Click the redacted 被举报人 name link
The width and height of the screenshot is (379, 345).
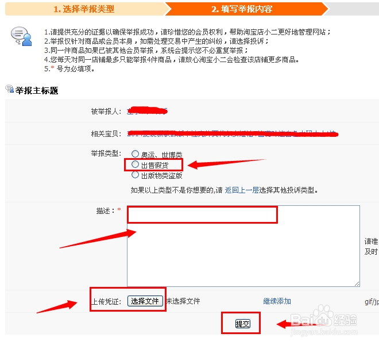tap(147, 111)
